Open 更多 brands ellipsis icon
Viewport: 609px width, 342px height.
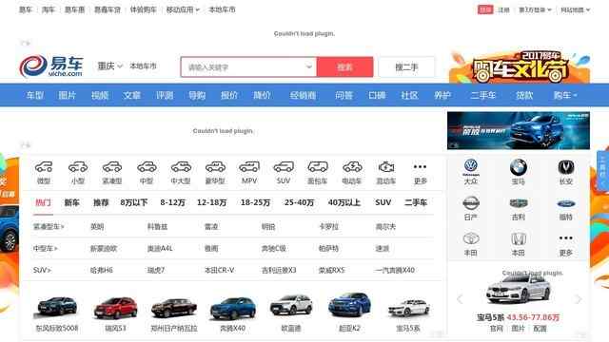pos(566,238)
